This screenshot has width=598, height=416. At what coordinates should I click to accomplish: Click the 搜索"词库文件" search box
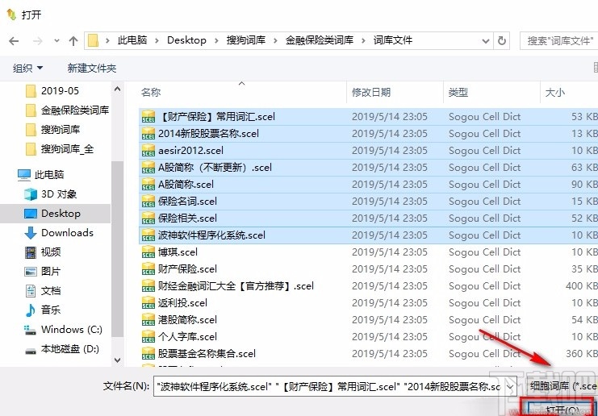click(x=558, y=40)
